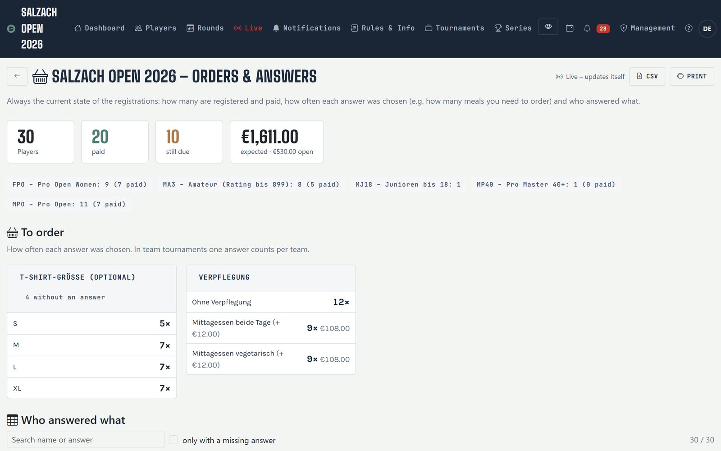Open the bell notifications icon

point(587,28)
